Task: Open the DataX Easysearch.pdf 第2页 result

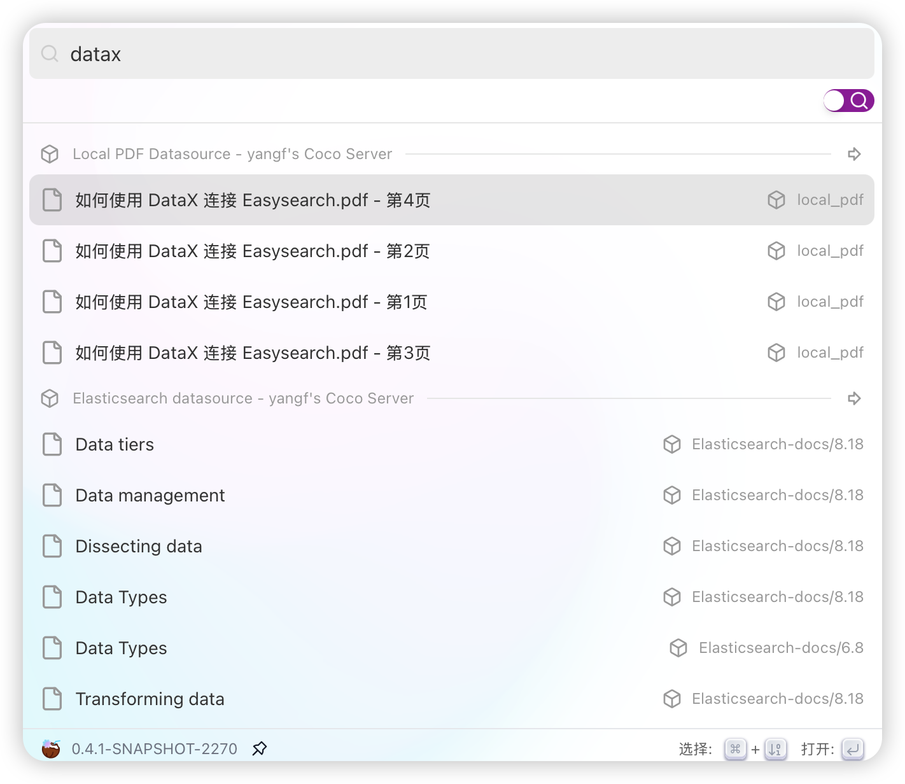Action: tap(452, 251)
